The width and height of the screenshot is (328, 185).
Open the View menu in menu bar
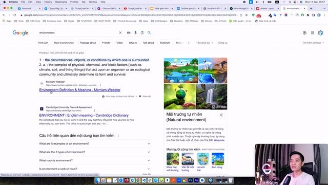tap(38, 2)
